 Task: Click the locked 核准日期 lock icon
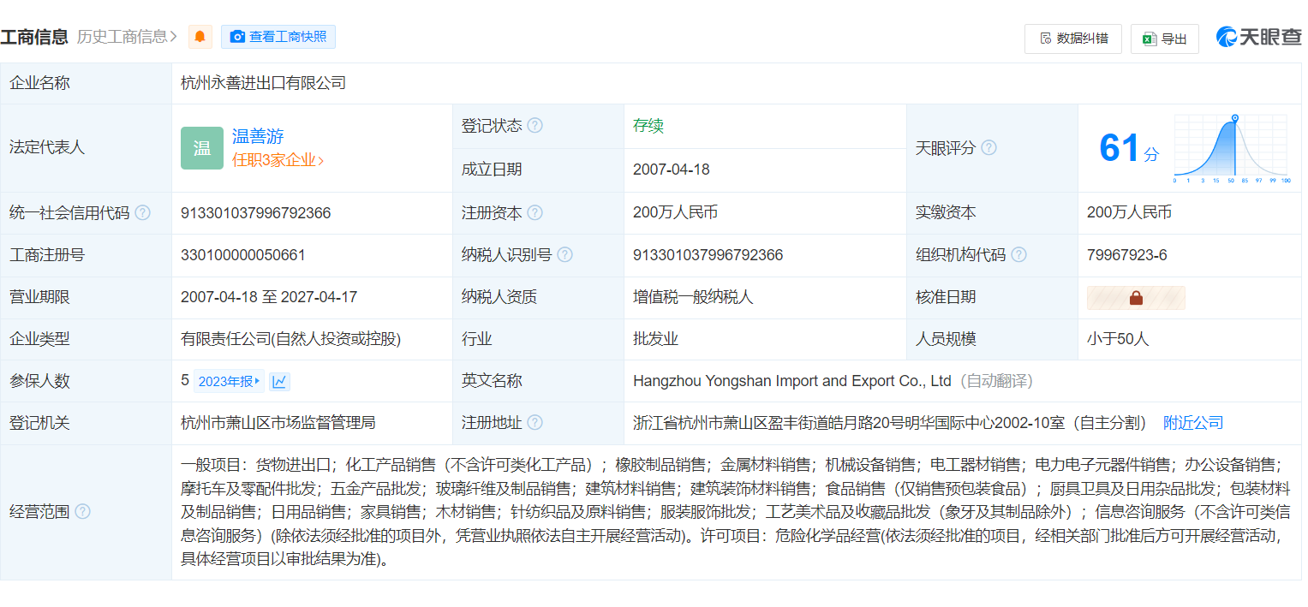tap(1136, 298)
